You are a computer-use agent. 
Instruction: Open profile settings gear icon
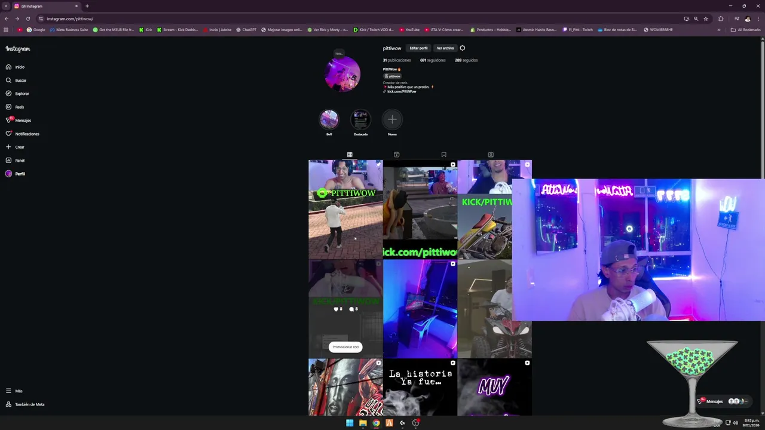(x=462, y=48)
